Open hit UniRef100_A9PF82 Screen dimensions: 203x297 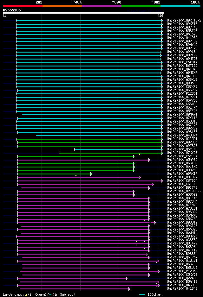[182, 41]
